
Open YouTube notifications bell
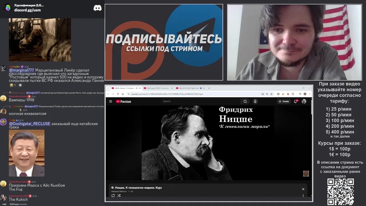pyautogui.click(x=296, y=101)
